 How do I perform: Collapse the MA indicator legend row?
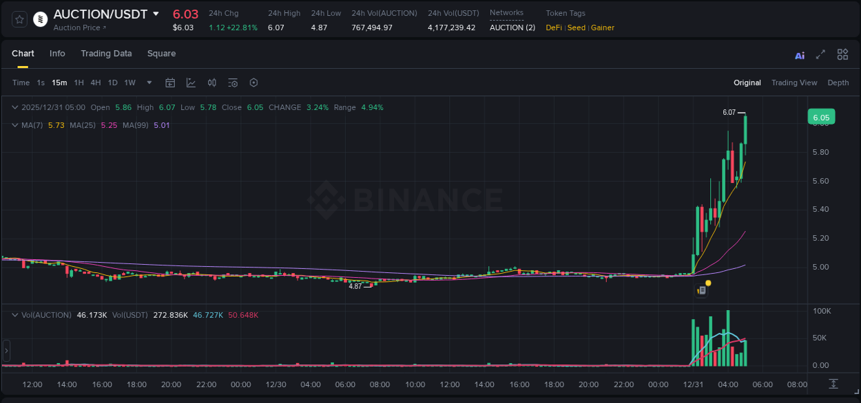pos(14,124)
